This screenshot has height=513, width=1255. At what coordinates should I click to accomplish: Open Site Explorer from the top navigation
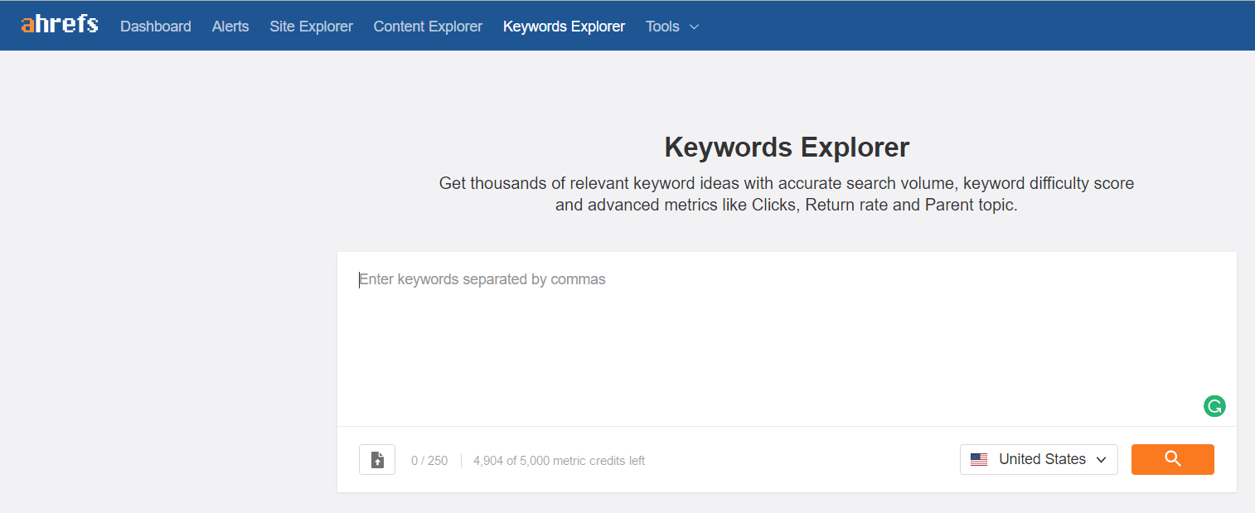(x=311, y=27)
